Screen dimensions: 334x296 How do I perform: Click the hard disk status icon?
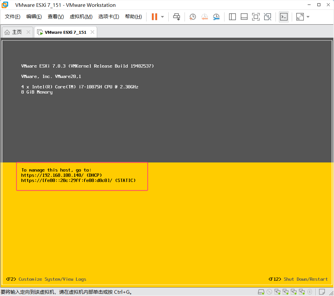tap(261, 292)
